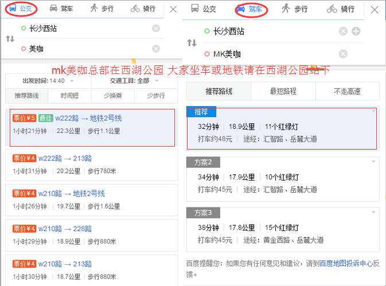Click the 最佳 best route badge
386x286 pixels.
(x=46, y=118)
